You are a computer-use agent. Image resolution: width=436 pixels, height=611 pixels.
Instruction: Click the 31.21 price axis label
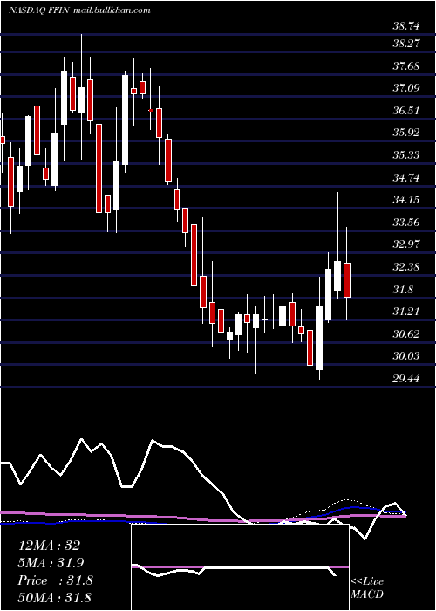[x=406, y=312]
